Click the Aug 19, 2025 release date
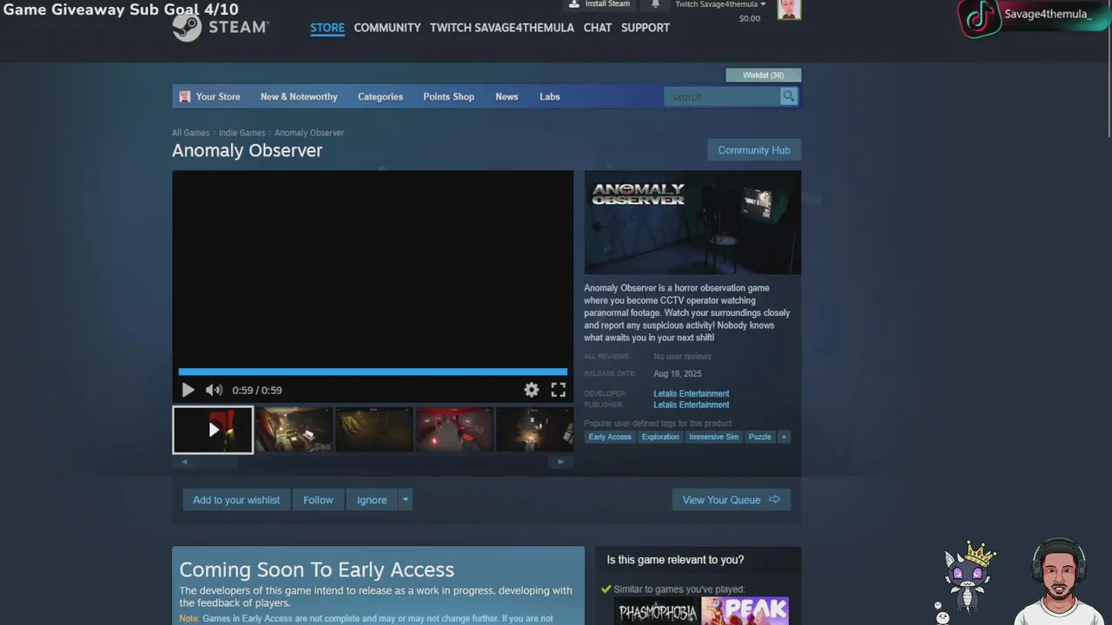This screenshot has height=625, width=1112. point(676,374)
